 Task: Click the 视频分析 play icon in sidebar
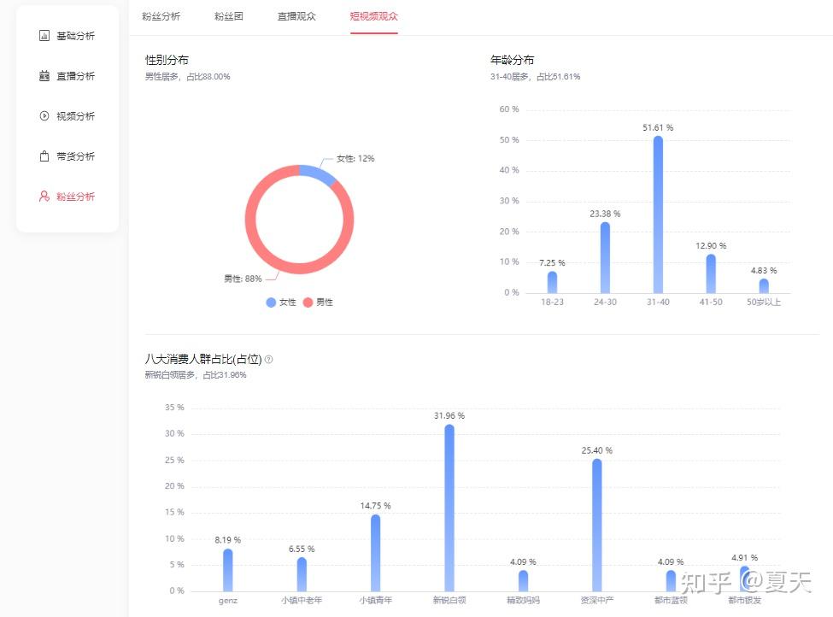(x=44, y=116)
